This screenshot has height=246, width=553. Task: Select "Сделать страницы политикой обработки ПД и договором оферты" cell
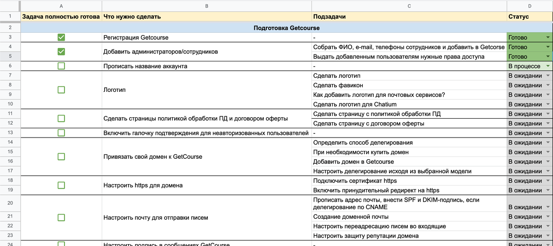click(206, 119)
